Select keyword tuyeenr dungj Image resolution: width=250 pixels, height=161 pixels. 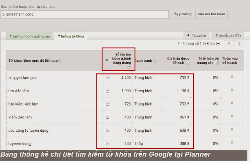click(x=20, y=143)
